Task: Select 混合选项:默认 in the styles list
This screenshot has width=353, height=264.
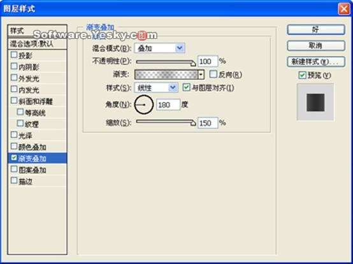Action: tap(38, 44)
